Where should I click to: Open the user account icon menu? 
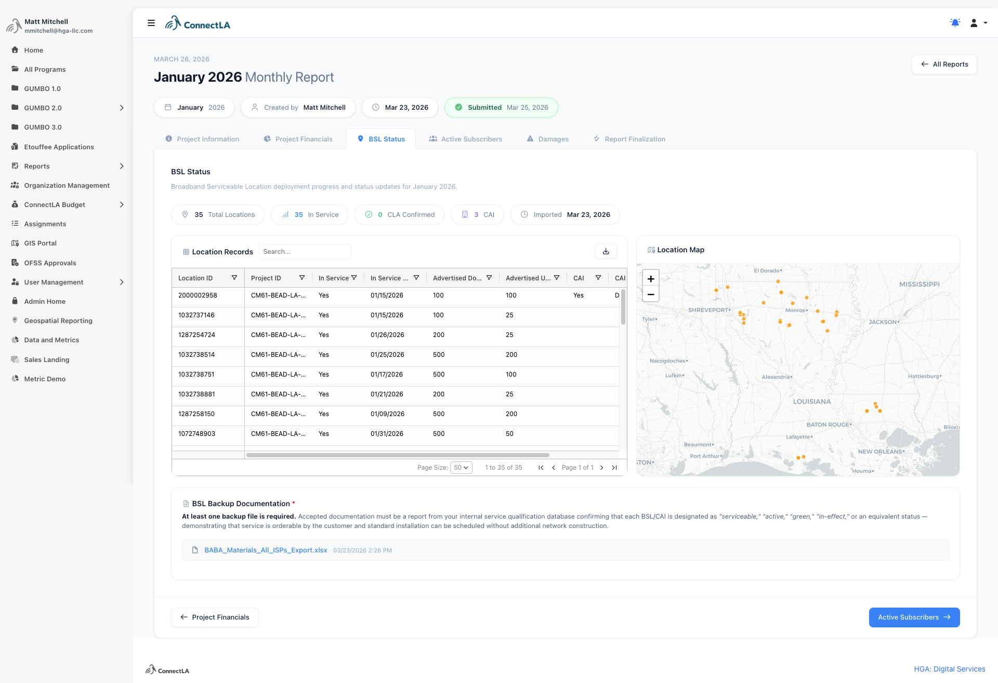[978, 23]
